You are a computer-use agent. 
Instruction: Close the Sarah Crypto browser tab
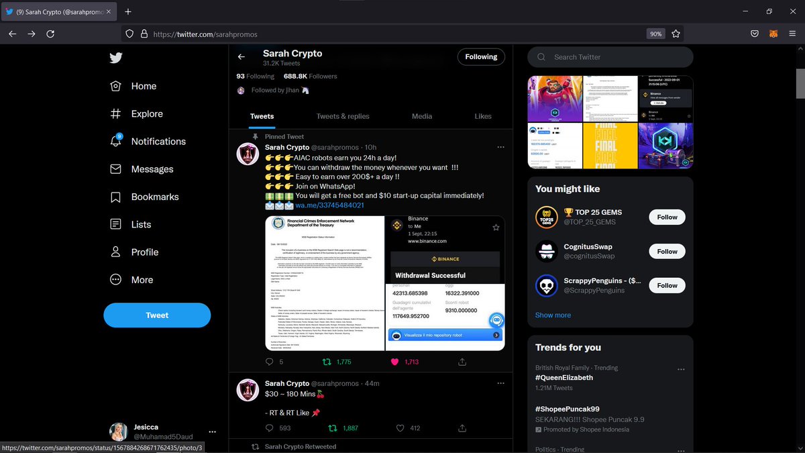pyautogui.click(x=109, y=11)
